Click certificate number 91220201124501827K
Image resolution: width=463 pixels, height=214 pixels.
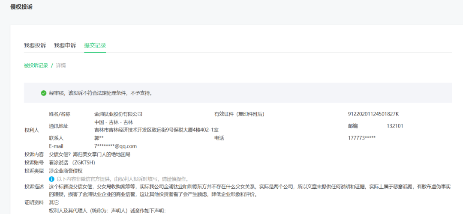click(373, 114)
